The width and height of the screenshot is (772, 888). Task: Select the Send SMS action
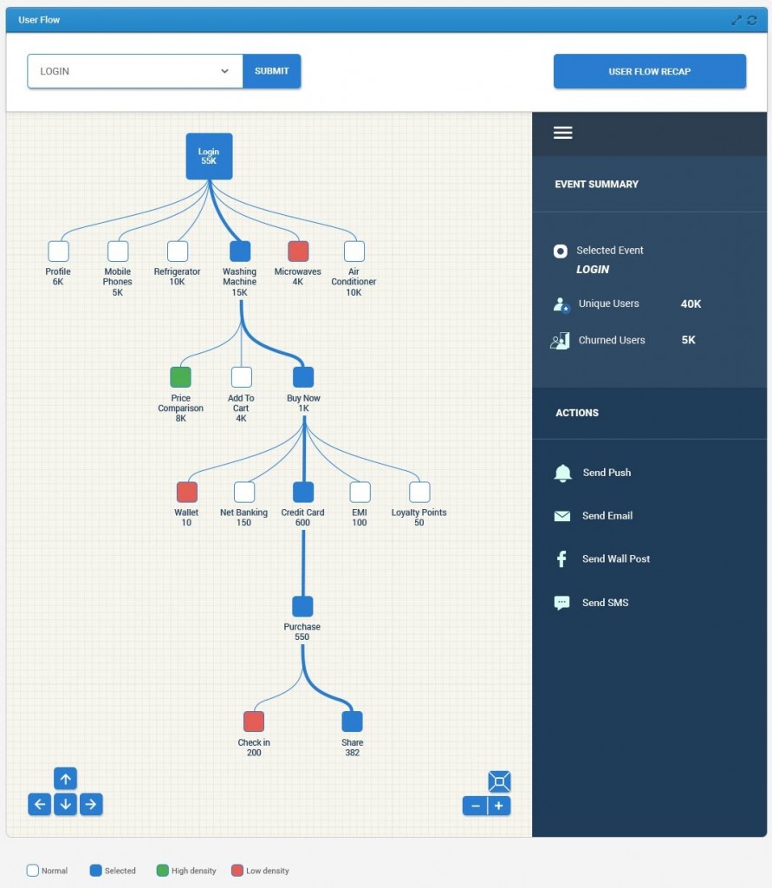click(605, 603)
